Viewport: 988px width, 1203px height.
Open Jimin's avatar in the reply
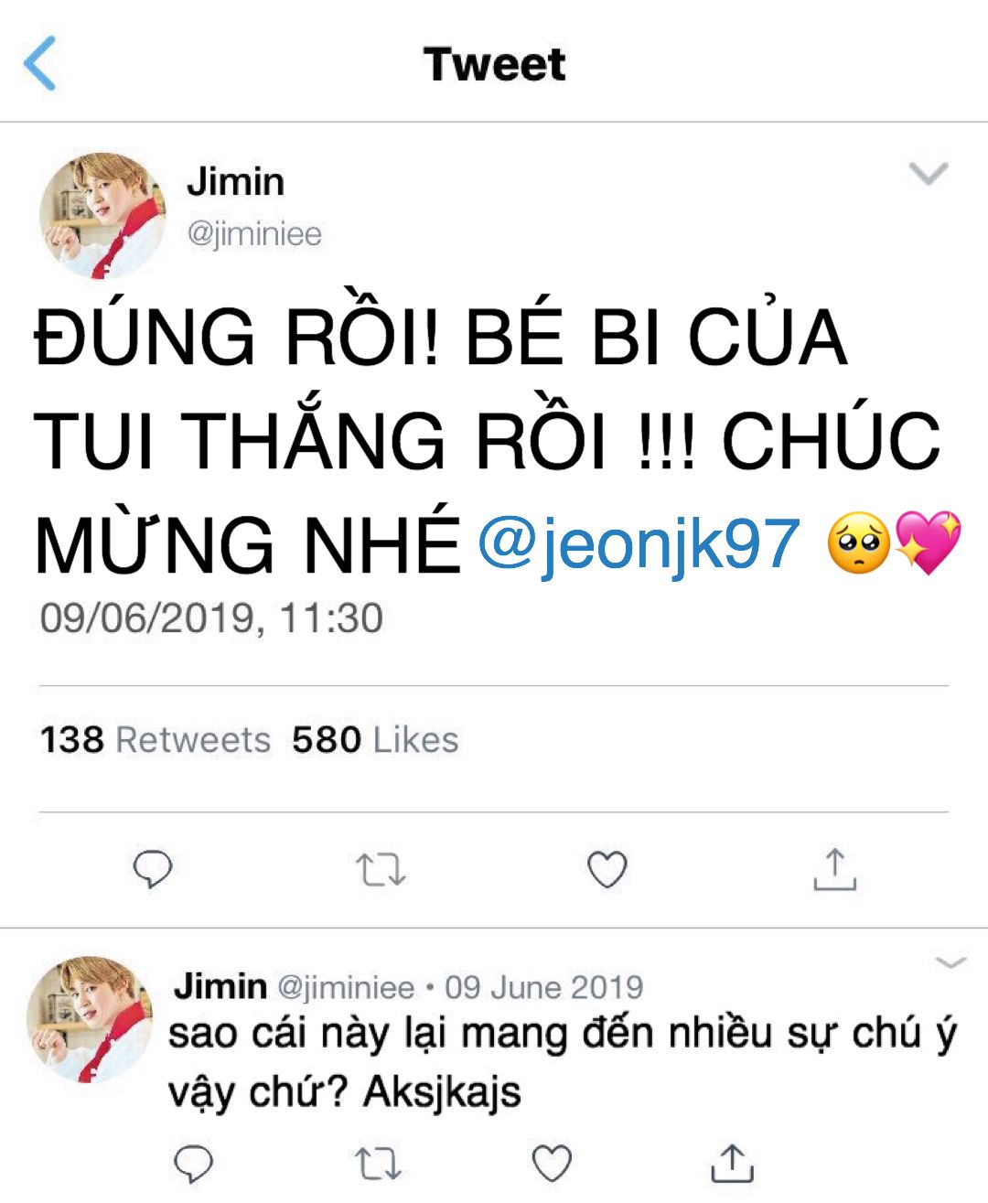pos(90,1020)
